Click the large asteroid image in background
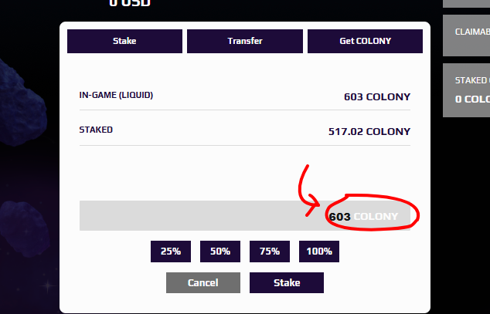 (22, 103)
